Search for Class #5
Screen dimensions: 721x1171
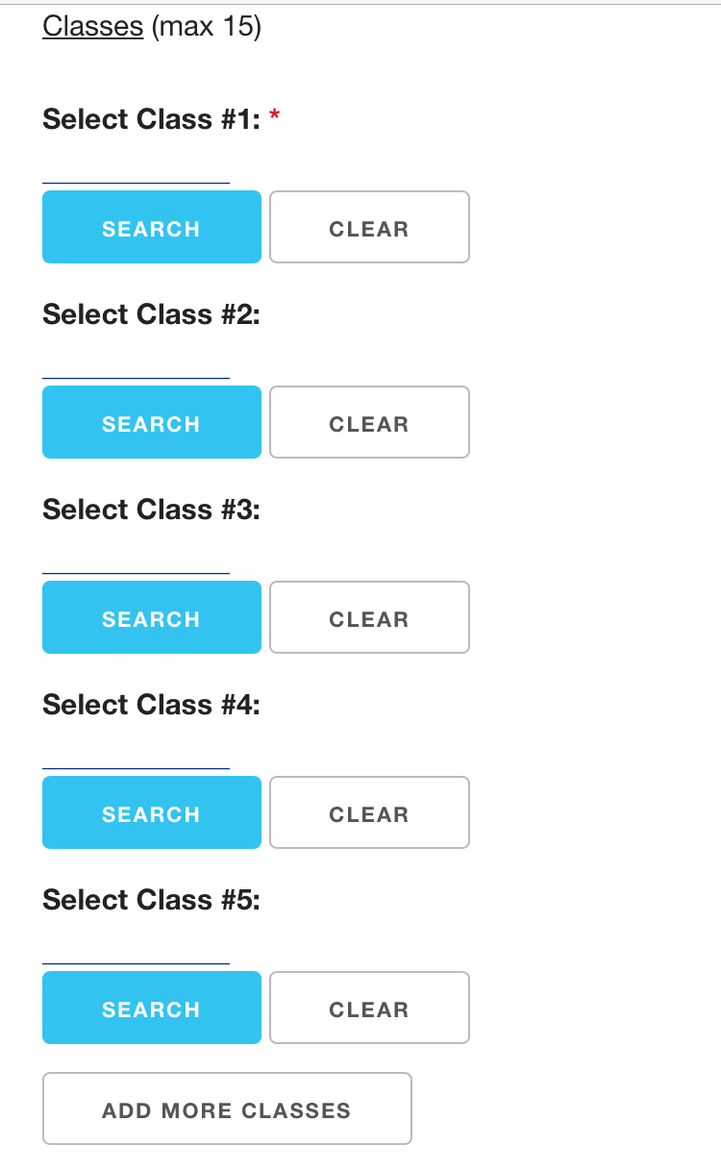tap(152, 1008)
